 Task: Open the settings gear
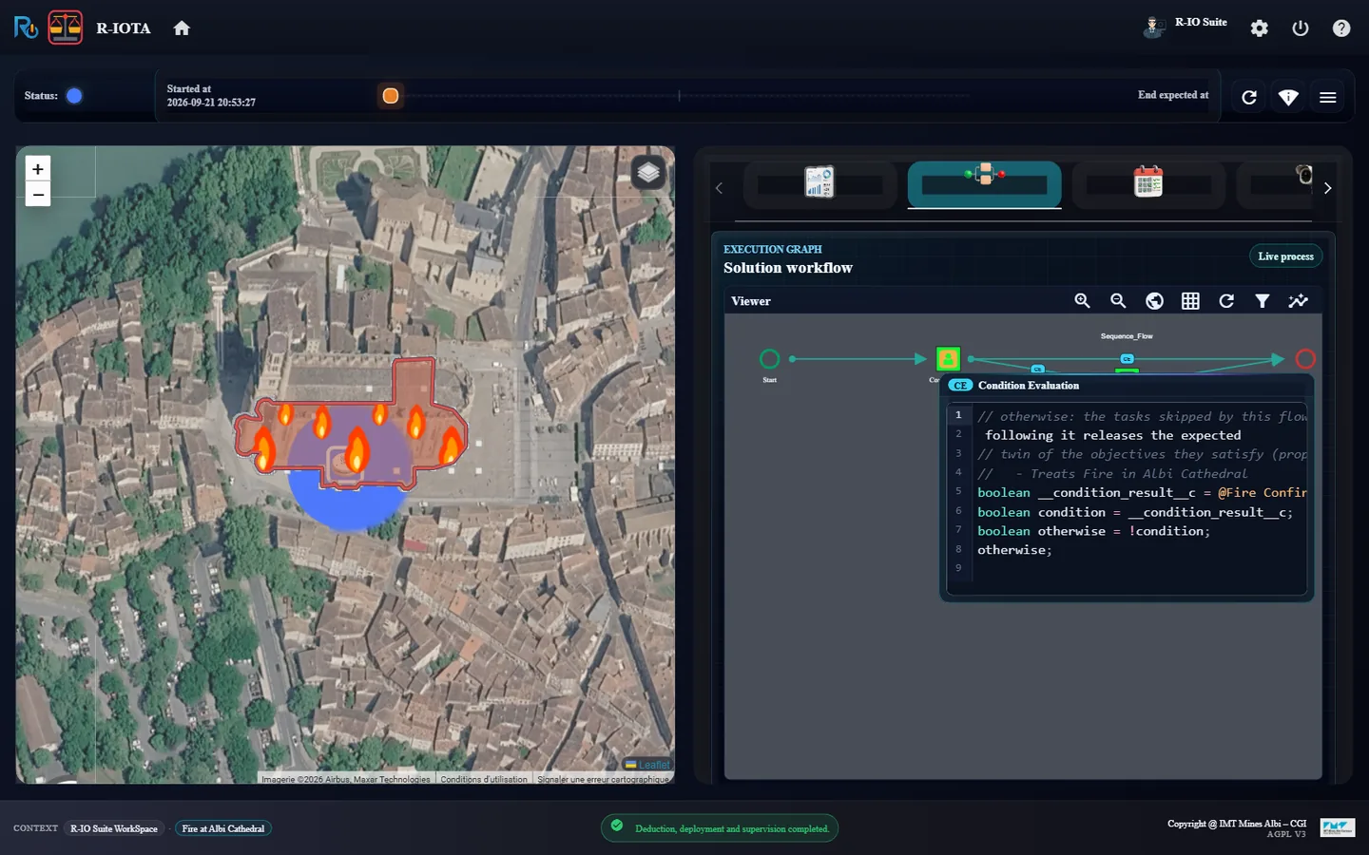[x=1259, y=28]
